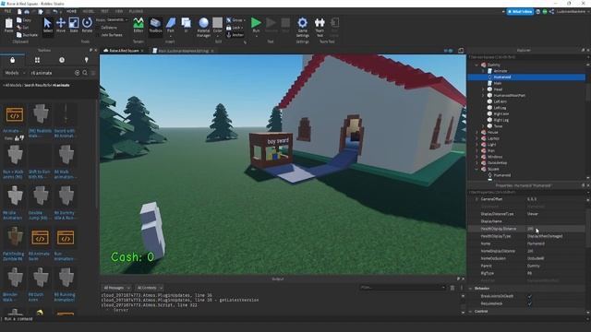The image size is (591, 332).
Task: Activate the Move tool
Action: tap(61, 25)
